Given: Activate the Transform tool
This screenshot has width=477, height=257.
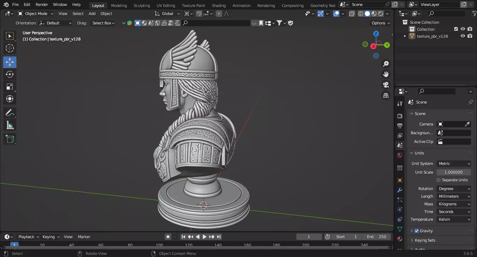Looking at the screenshot, I should (10, 99).
